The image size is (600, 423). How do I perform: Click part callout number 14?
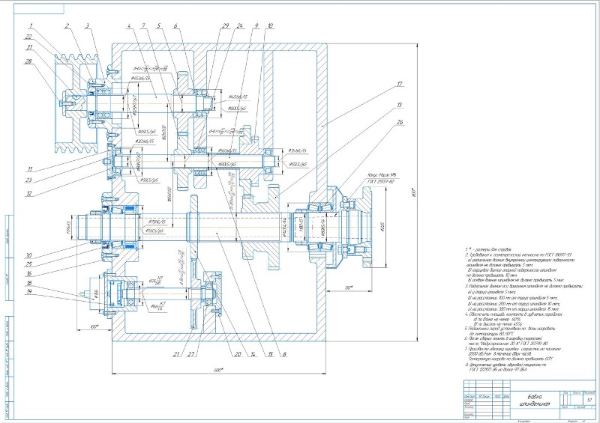[x=253, y=354]
